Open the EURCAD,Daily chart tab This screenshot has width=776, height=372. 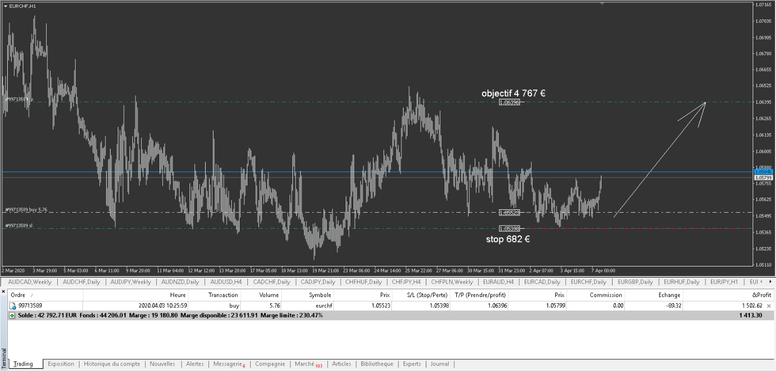[542, 282]
